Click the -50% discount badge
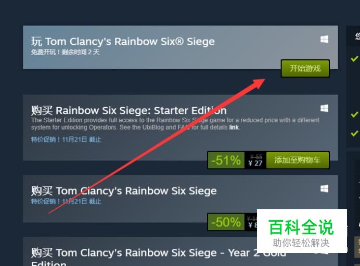The height and width of the screenshot is (266, 360). click(x=226, y=222)
